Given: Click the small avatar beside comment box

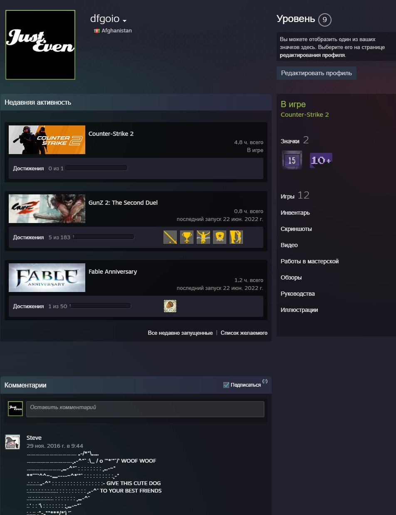Looking at the screenshot, I should (x=15, y=409).
